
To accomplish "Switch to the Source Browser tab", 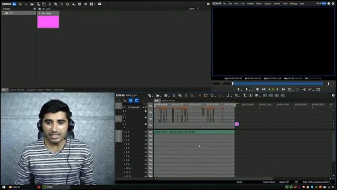I will 17,90.
